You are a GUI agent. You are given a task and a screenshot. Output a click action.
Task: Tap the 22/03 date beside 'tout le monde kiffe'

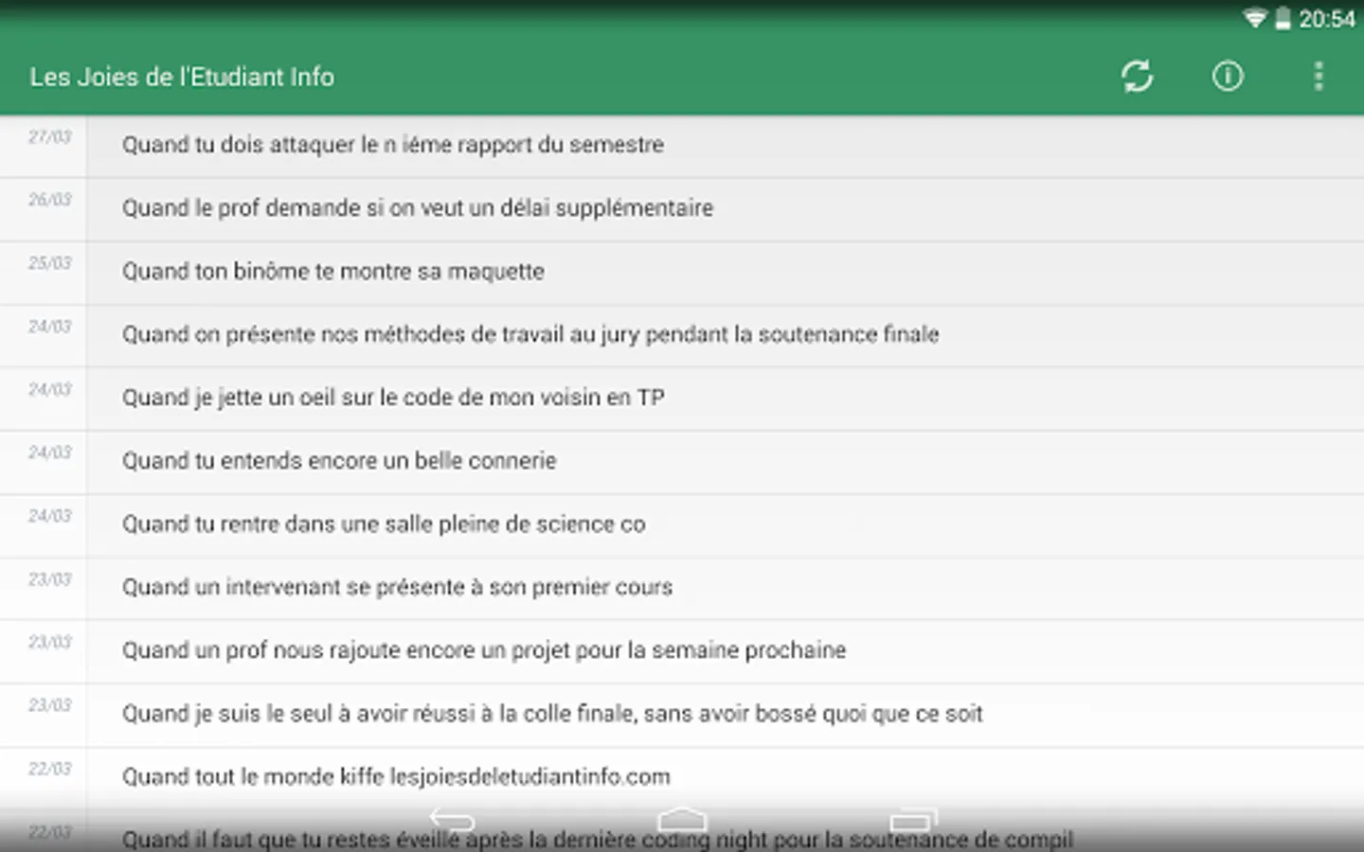(50, 769)
